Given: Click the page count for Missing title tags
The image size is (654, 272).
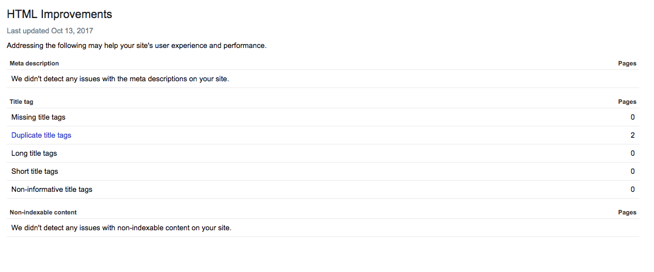Looking at the screenshot, I should click(x=633, y=117).
